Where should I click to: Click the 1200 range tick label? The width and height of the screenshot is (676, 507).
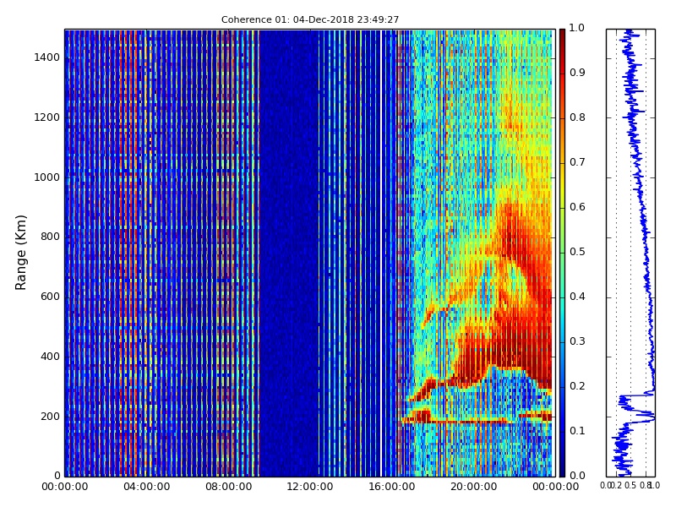pyautogui.click(x=47, y=117)
